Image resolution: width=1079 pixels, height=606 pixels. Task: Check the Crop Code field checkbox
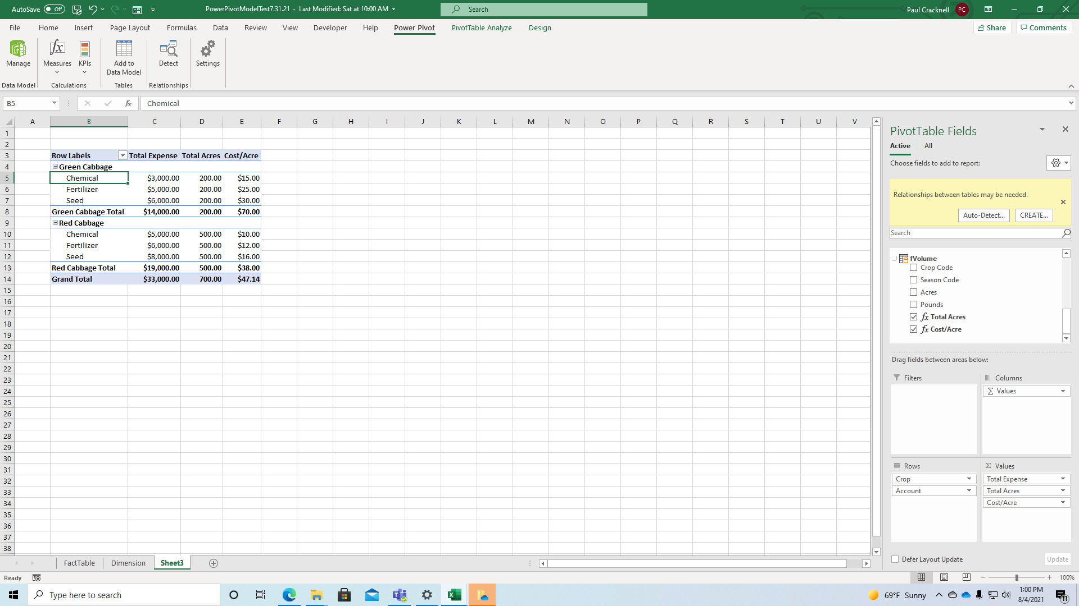913,268
